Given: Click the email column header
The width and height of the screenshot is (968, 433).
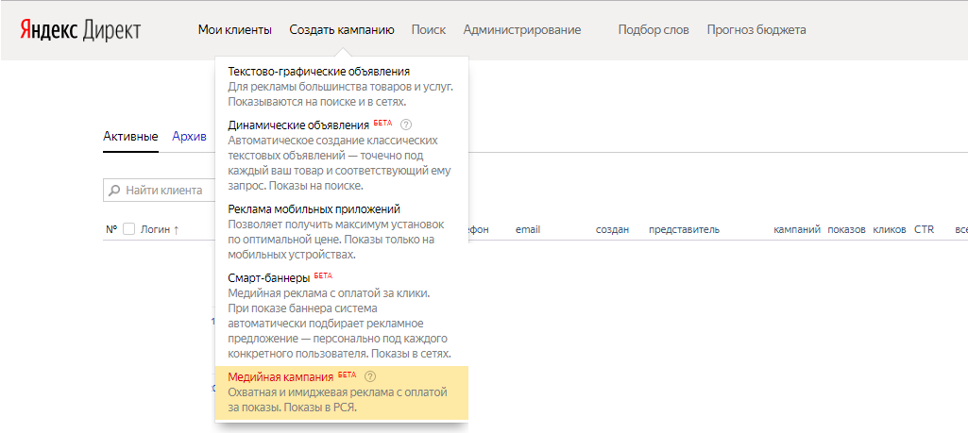Looking at the screenshot, I should (x=528, y=229).
